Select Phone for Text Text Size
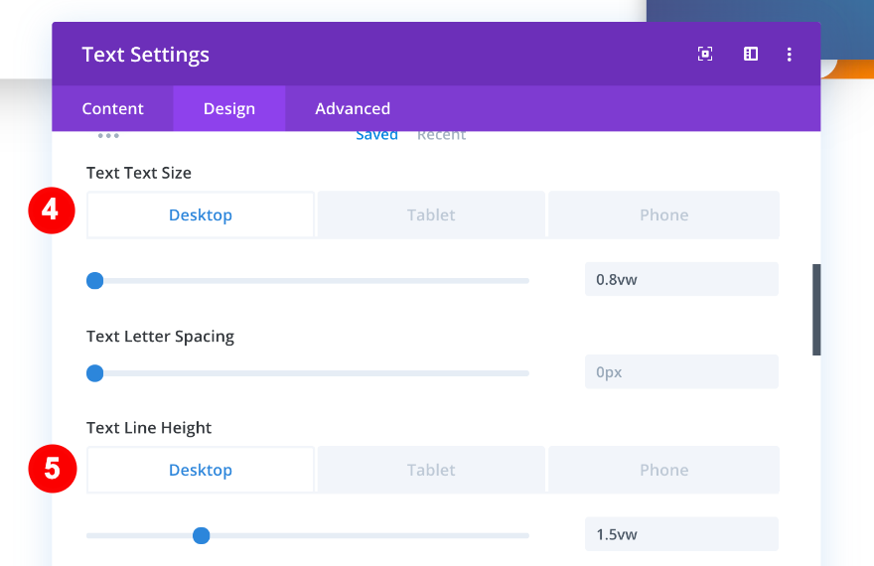Viewport: 874px width, 566px height. (663, 215)
